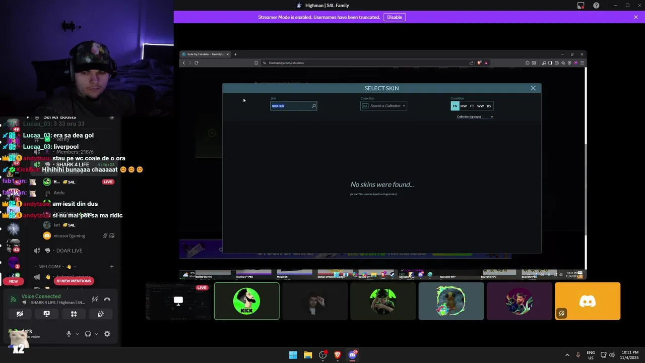
Task: Open the Search a Collection dropdown
Action: 384,106
